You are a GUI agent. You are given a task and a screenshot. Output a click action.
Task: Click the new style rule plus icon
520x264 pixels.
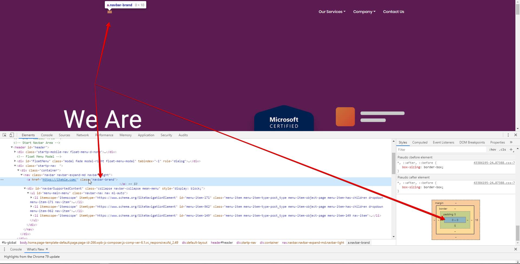[x=511, y=150]
